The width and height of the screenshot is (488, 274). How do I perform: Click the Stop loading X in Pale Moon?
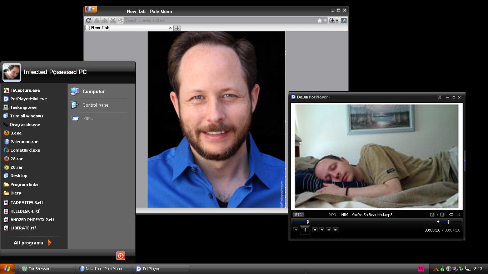tap(113, 20)
